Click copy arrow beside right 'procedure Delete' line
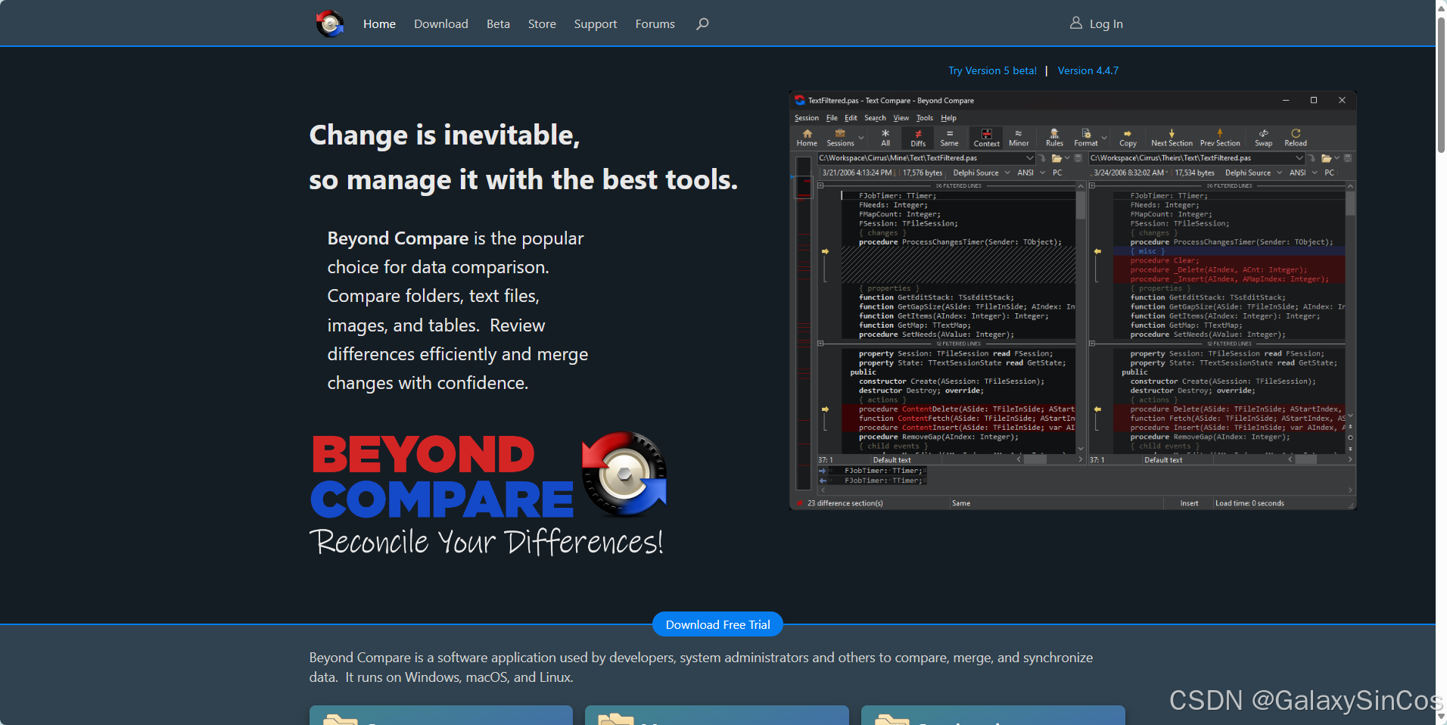Viewport: 1447px width, 725px height. tap(1097, 409)
